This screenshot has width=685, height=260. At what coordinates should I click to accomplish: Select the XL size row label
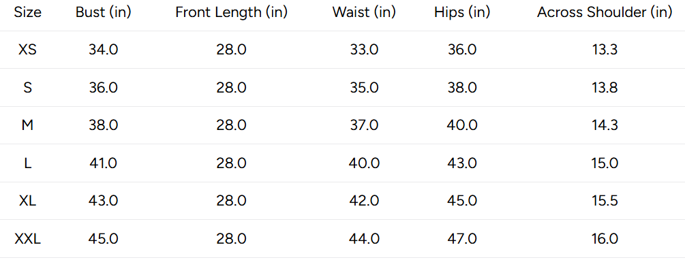click(27, 201)
